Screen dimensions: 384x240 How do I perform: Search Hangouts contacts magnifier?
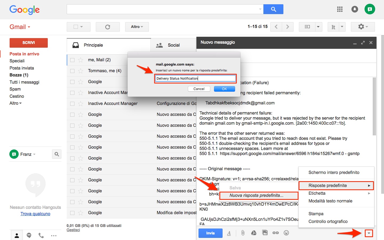coord(57,154)
